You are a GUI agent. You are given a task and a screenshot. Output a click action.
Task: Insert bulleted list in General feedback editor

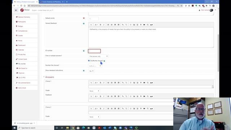point(108,25)
